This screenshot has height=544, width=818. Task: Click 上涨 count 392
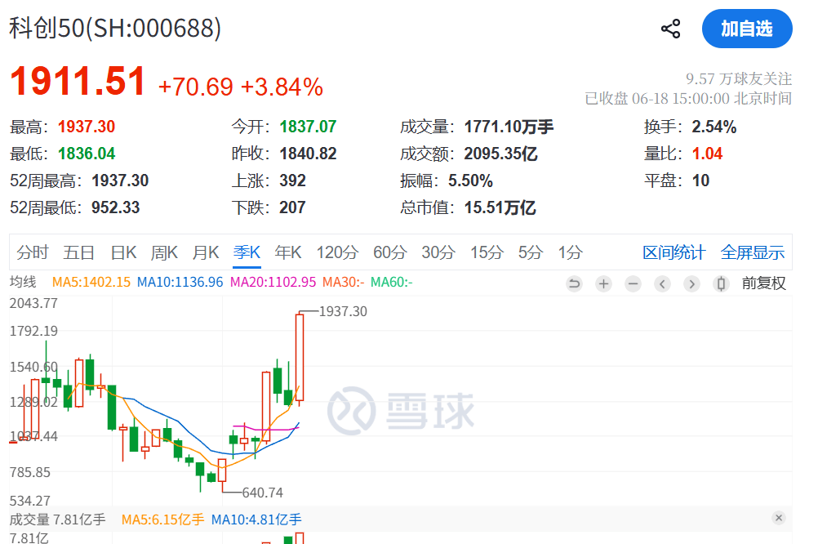(x=292, y=181)
